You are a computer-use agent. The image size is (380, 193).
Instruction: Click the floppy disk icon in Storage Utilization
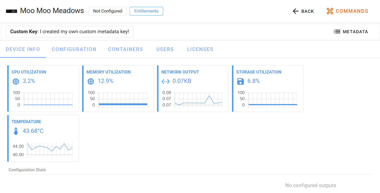pos(240,81)
